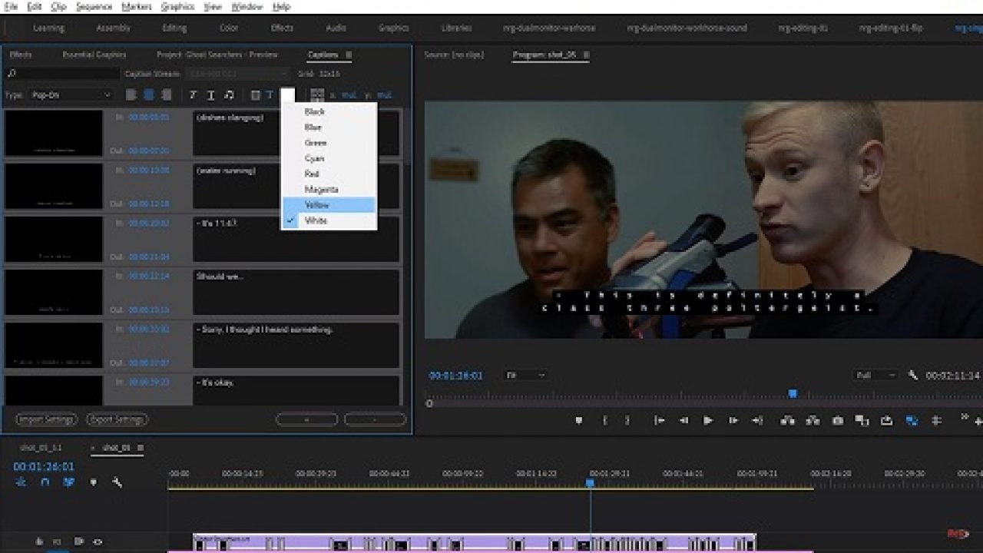Click the Lift button
The width and height of the screenshot is (983, 553).
[x=787, y=420]
